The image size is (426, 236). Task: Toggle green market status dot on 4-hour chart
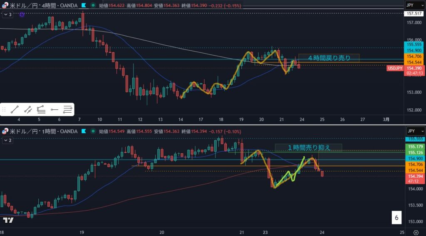pos(92,6)
